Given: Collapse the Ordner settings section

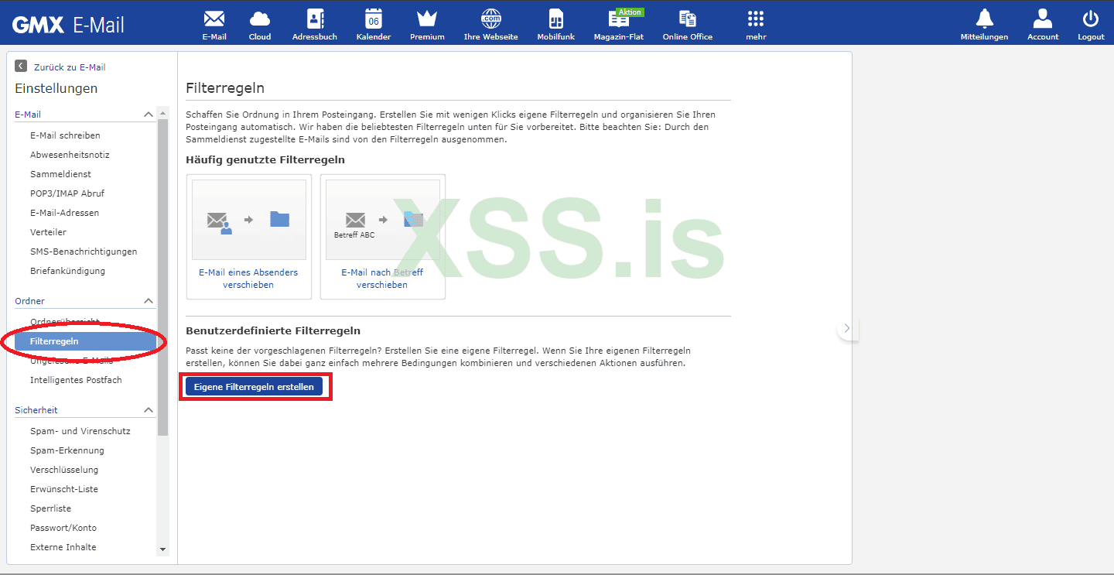Looking at the screenshot, I should click(x=149, y=301).
